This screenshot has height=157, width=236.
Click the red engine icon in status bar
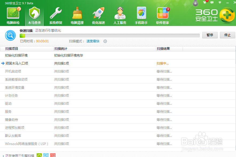pyautogui.click(x=53, y=155)
